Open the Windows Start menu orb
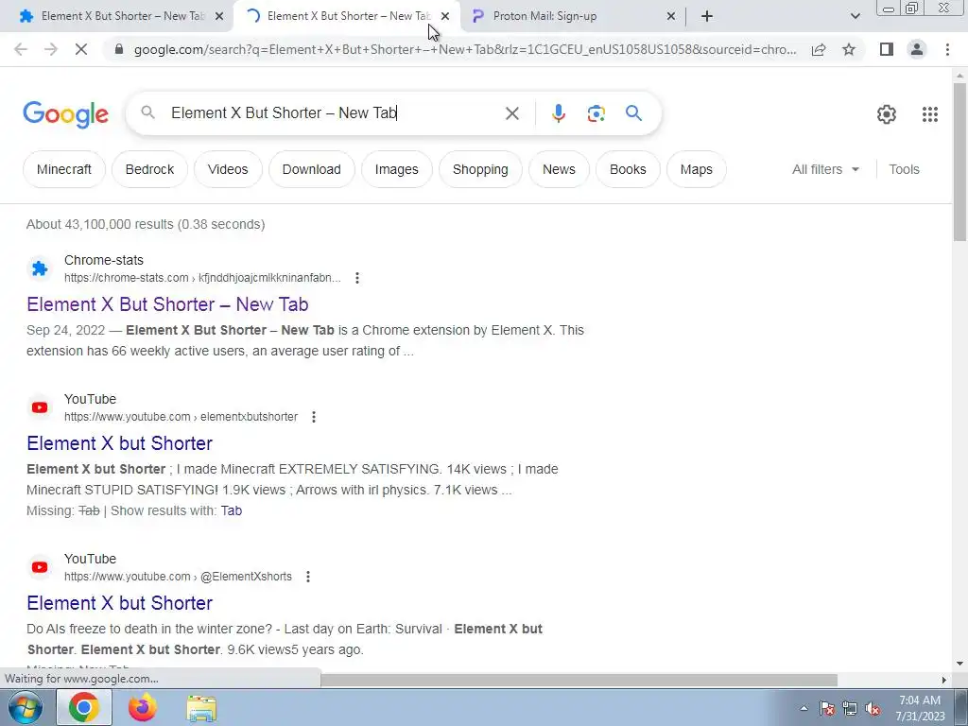 click(26, 707)
